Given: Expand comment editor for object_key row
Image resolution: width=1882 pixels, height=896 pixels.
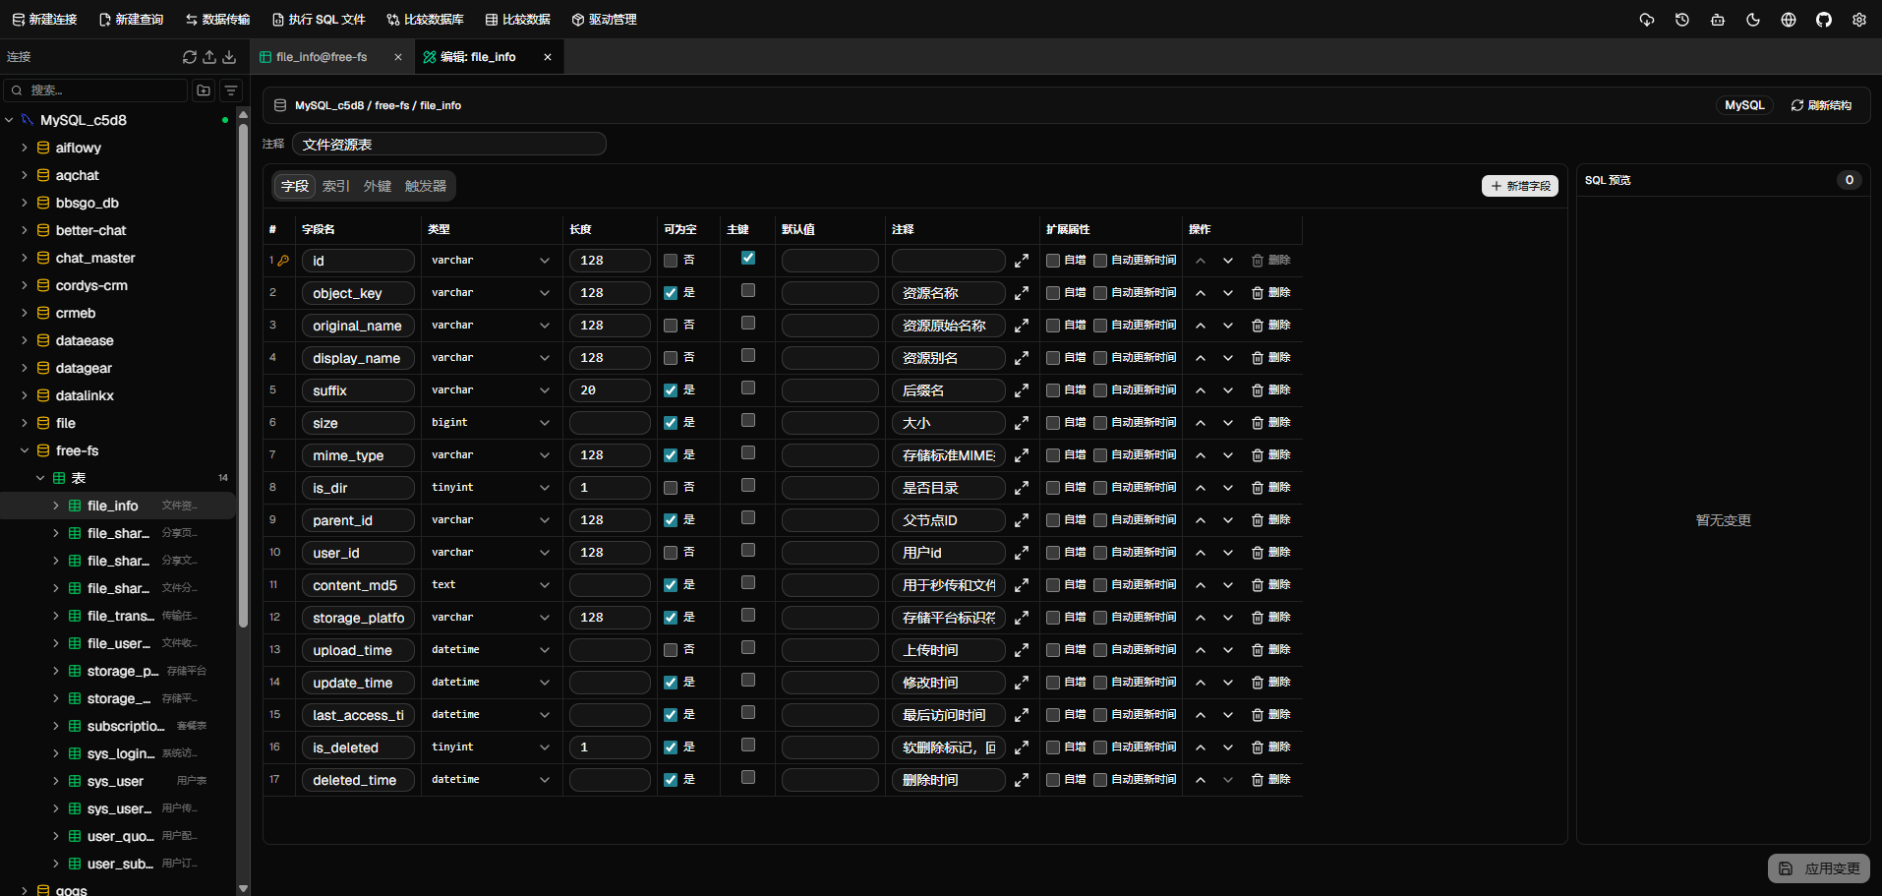Looking at the screenshot, I should [x=1022, y=293].
